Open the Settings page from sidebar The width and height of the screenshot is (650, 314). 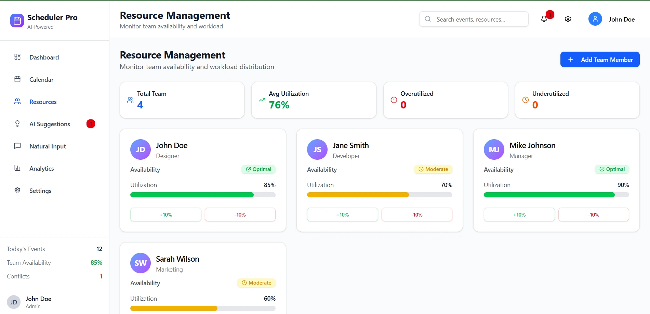coord(55,191)
